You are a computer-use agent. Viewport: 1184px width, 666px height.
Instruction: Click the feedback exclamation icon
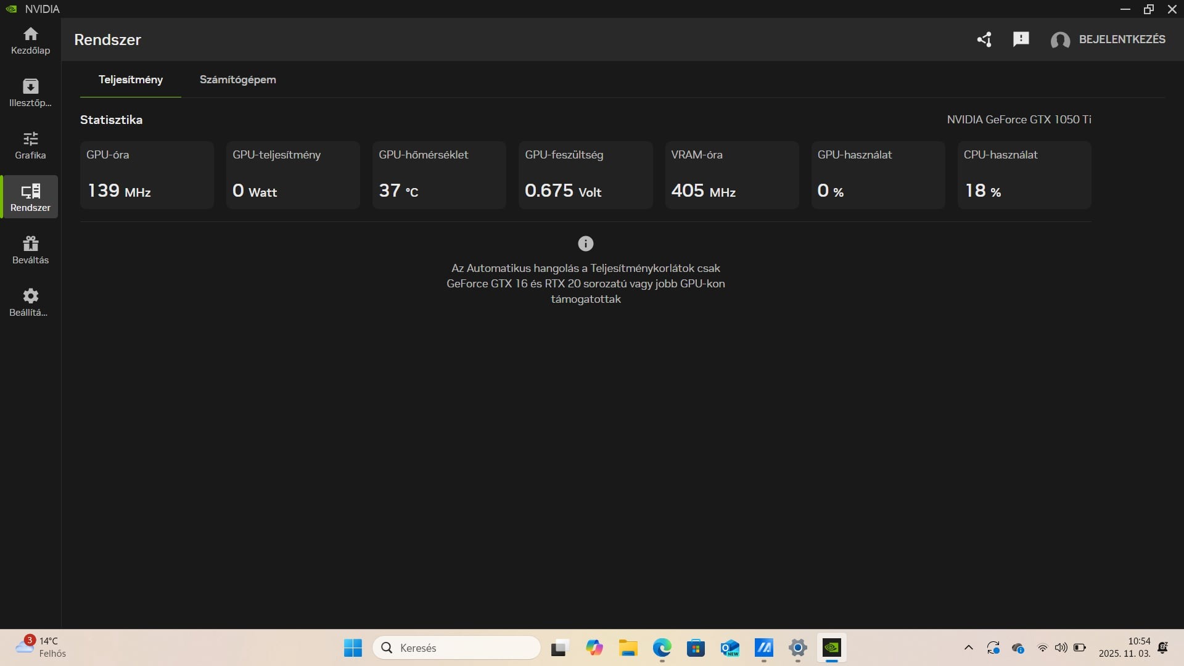coord(1021,39)
